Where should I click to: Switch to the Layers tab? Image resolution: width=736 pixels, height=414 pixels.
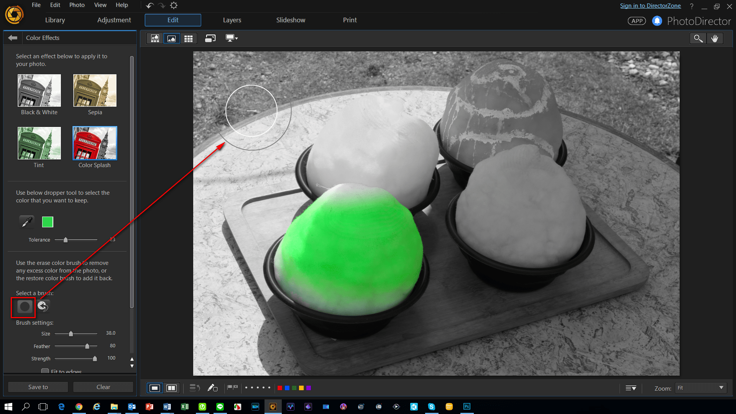(232, 20)
